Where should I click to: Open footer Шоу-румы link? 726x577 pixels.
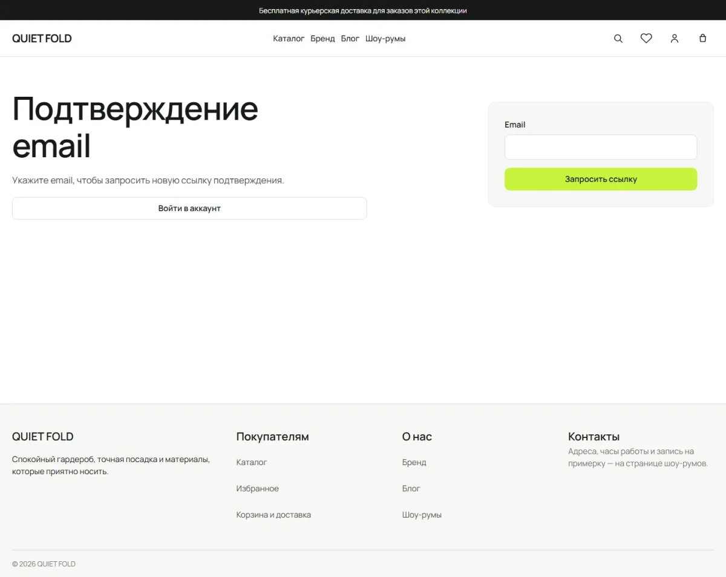click(422, 515)
